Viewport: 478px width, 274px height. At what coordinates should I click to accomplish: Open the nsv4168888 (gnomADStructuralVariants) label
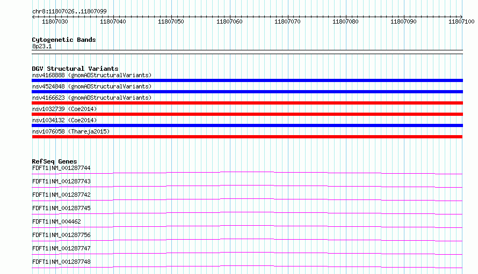92,75
